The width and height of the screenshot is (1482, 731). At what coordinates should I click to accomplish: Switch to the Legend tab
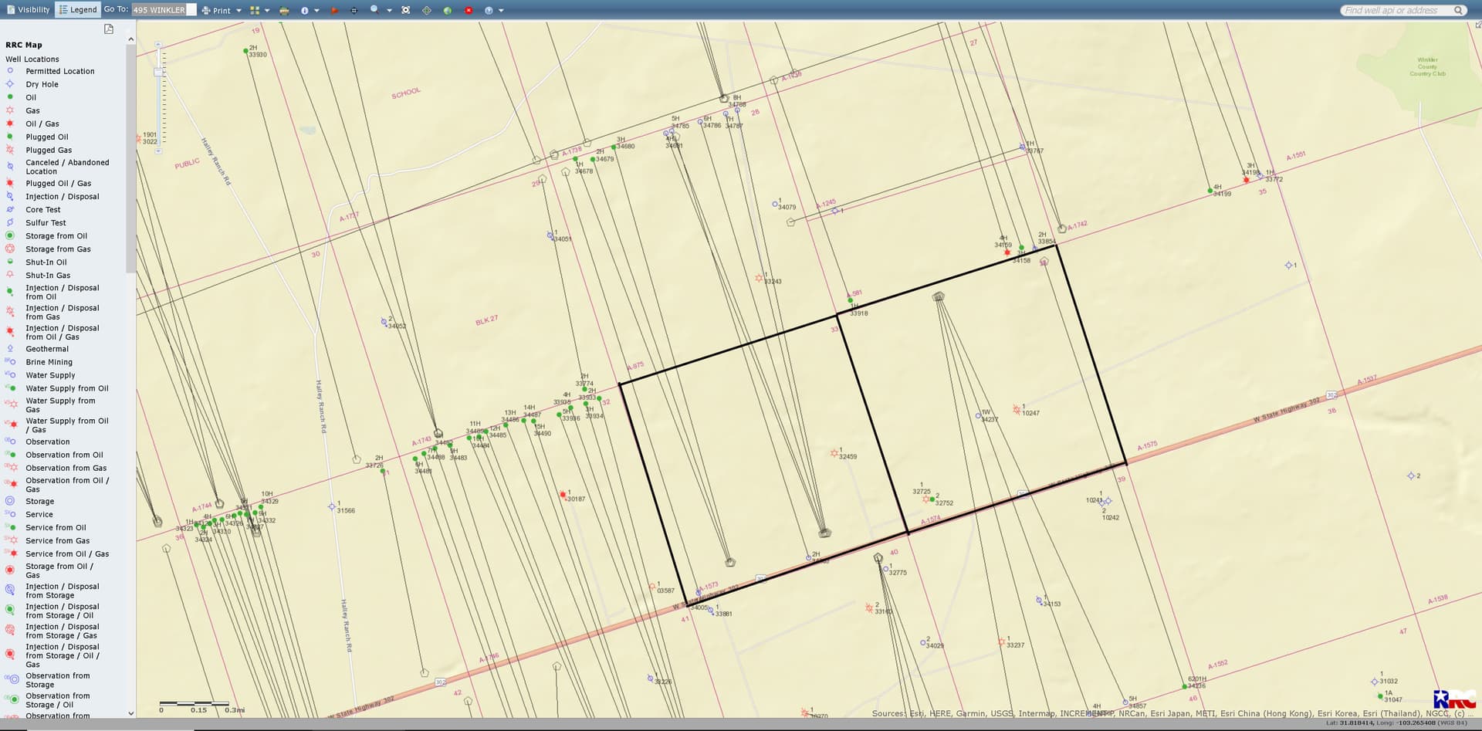coord(78,10)
